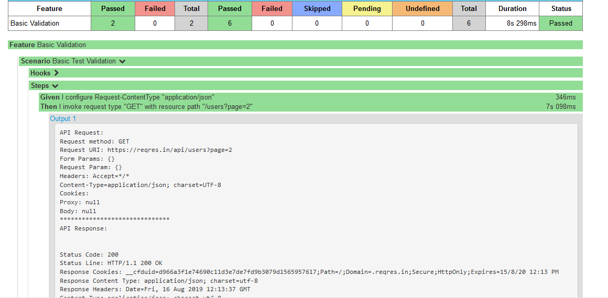This screenshot has width=608, height=298.
Task: Open the Output 1 link
Action: (63, 119)
